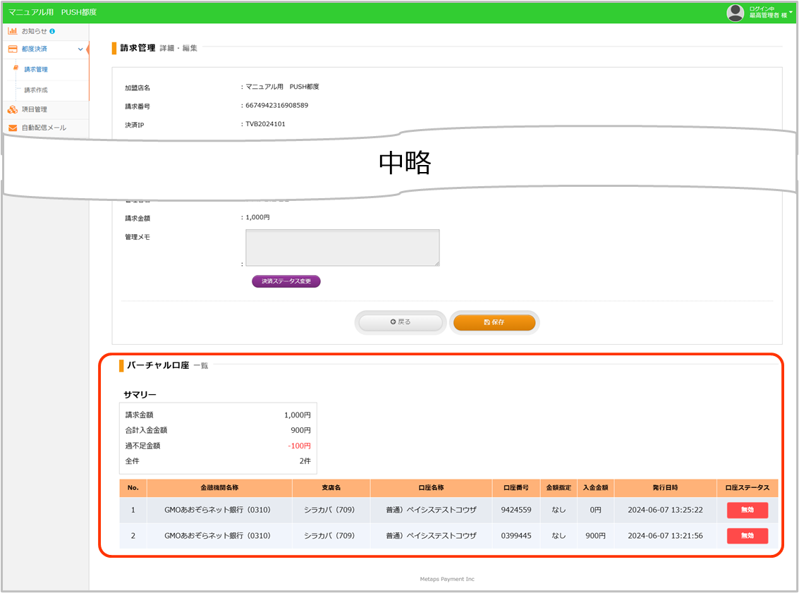Viewport: 799px width, 593px height.
Task: Click the 戻る button
Action: (401, 322)
